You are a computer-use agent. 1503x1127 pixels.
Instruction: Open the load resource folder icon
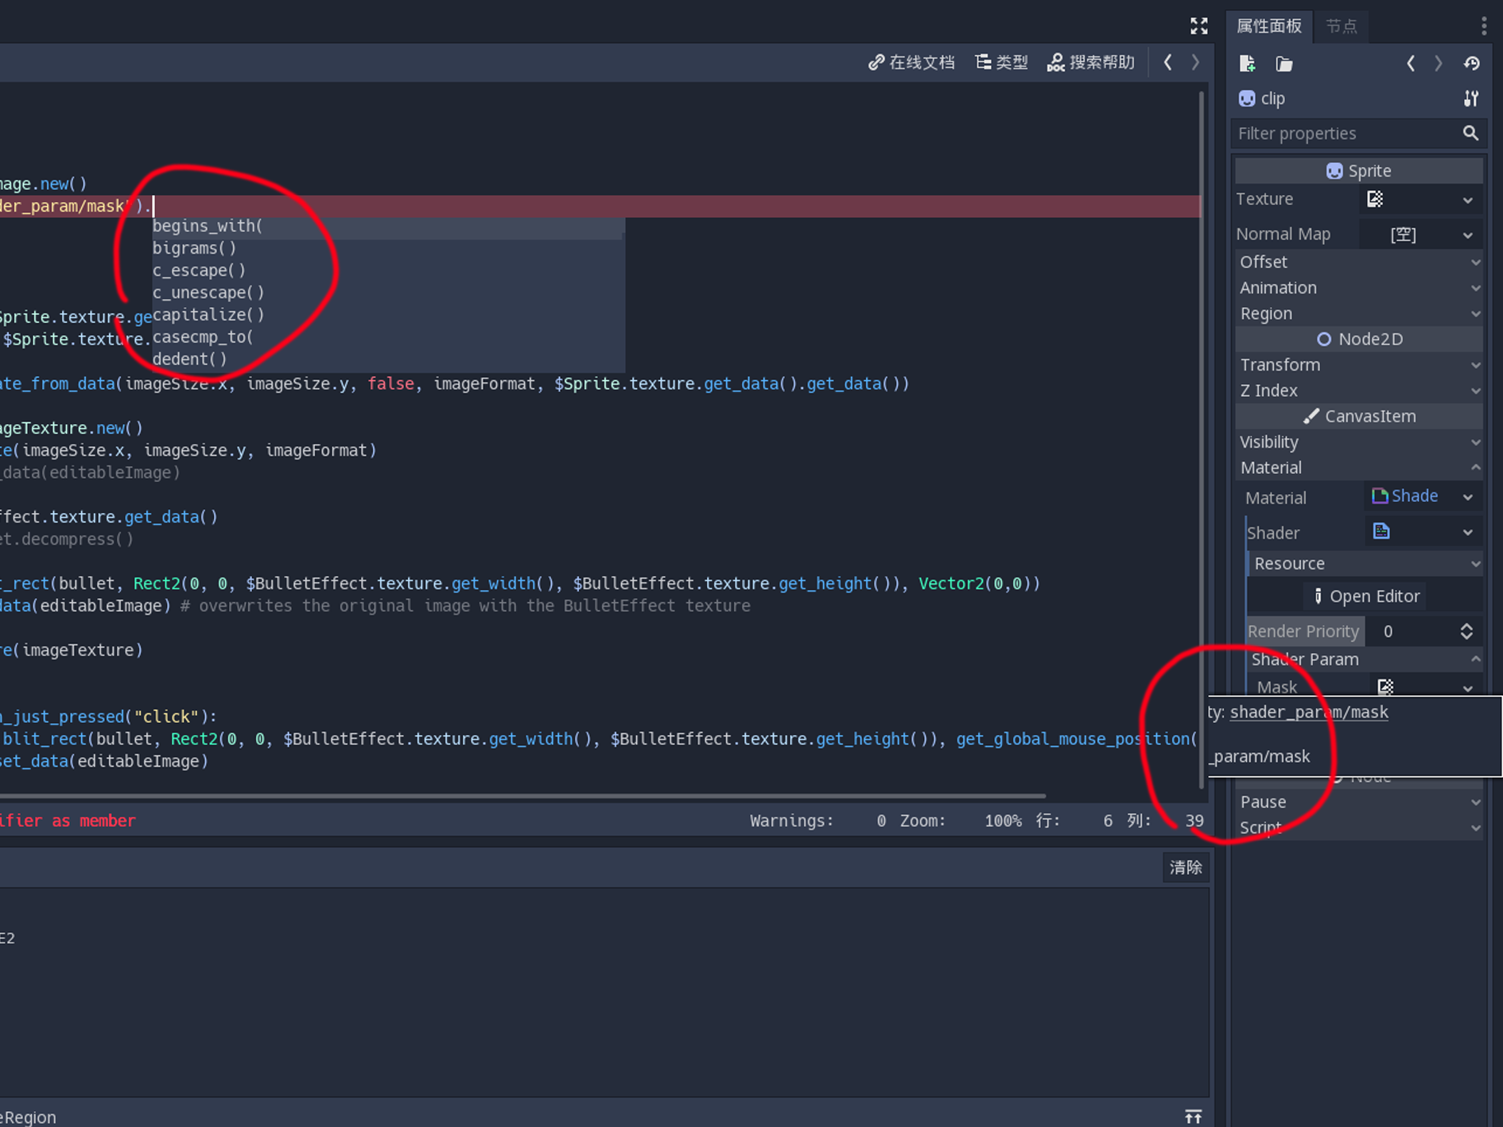1284,64
